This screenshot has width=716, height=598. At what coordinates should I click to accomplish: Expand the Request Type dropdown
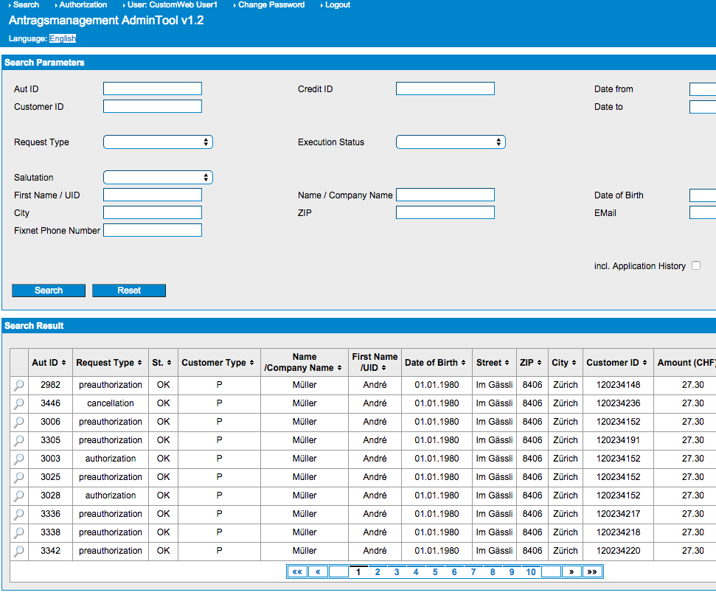158,142
